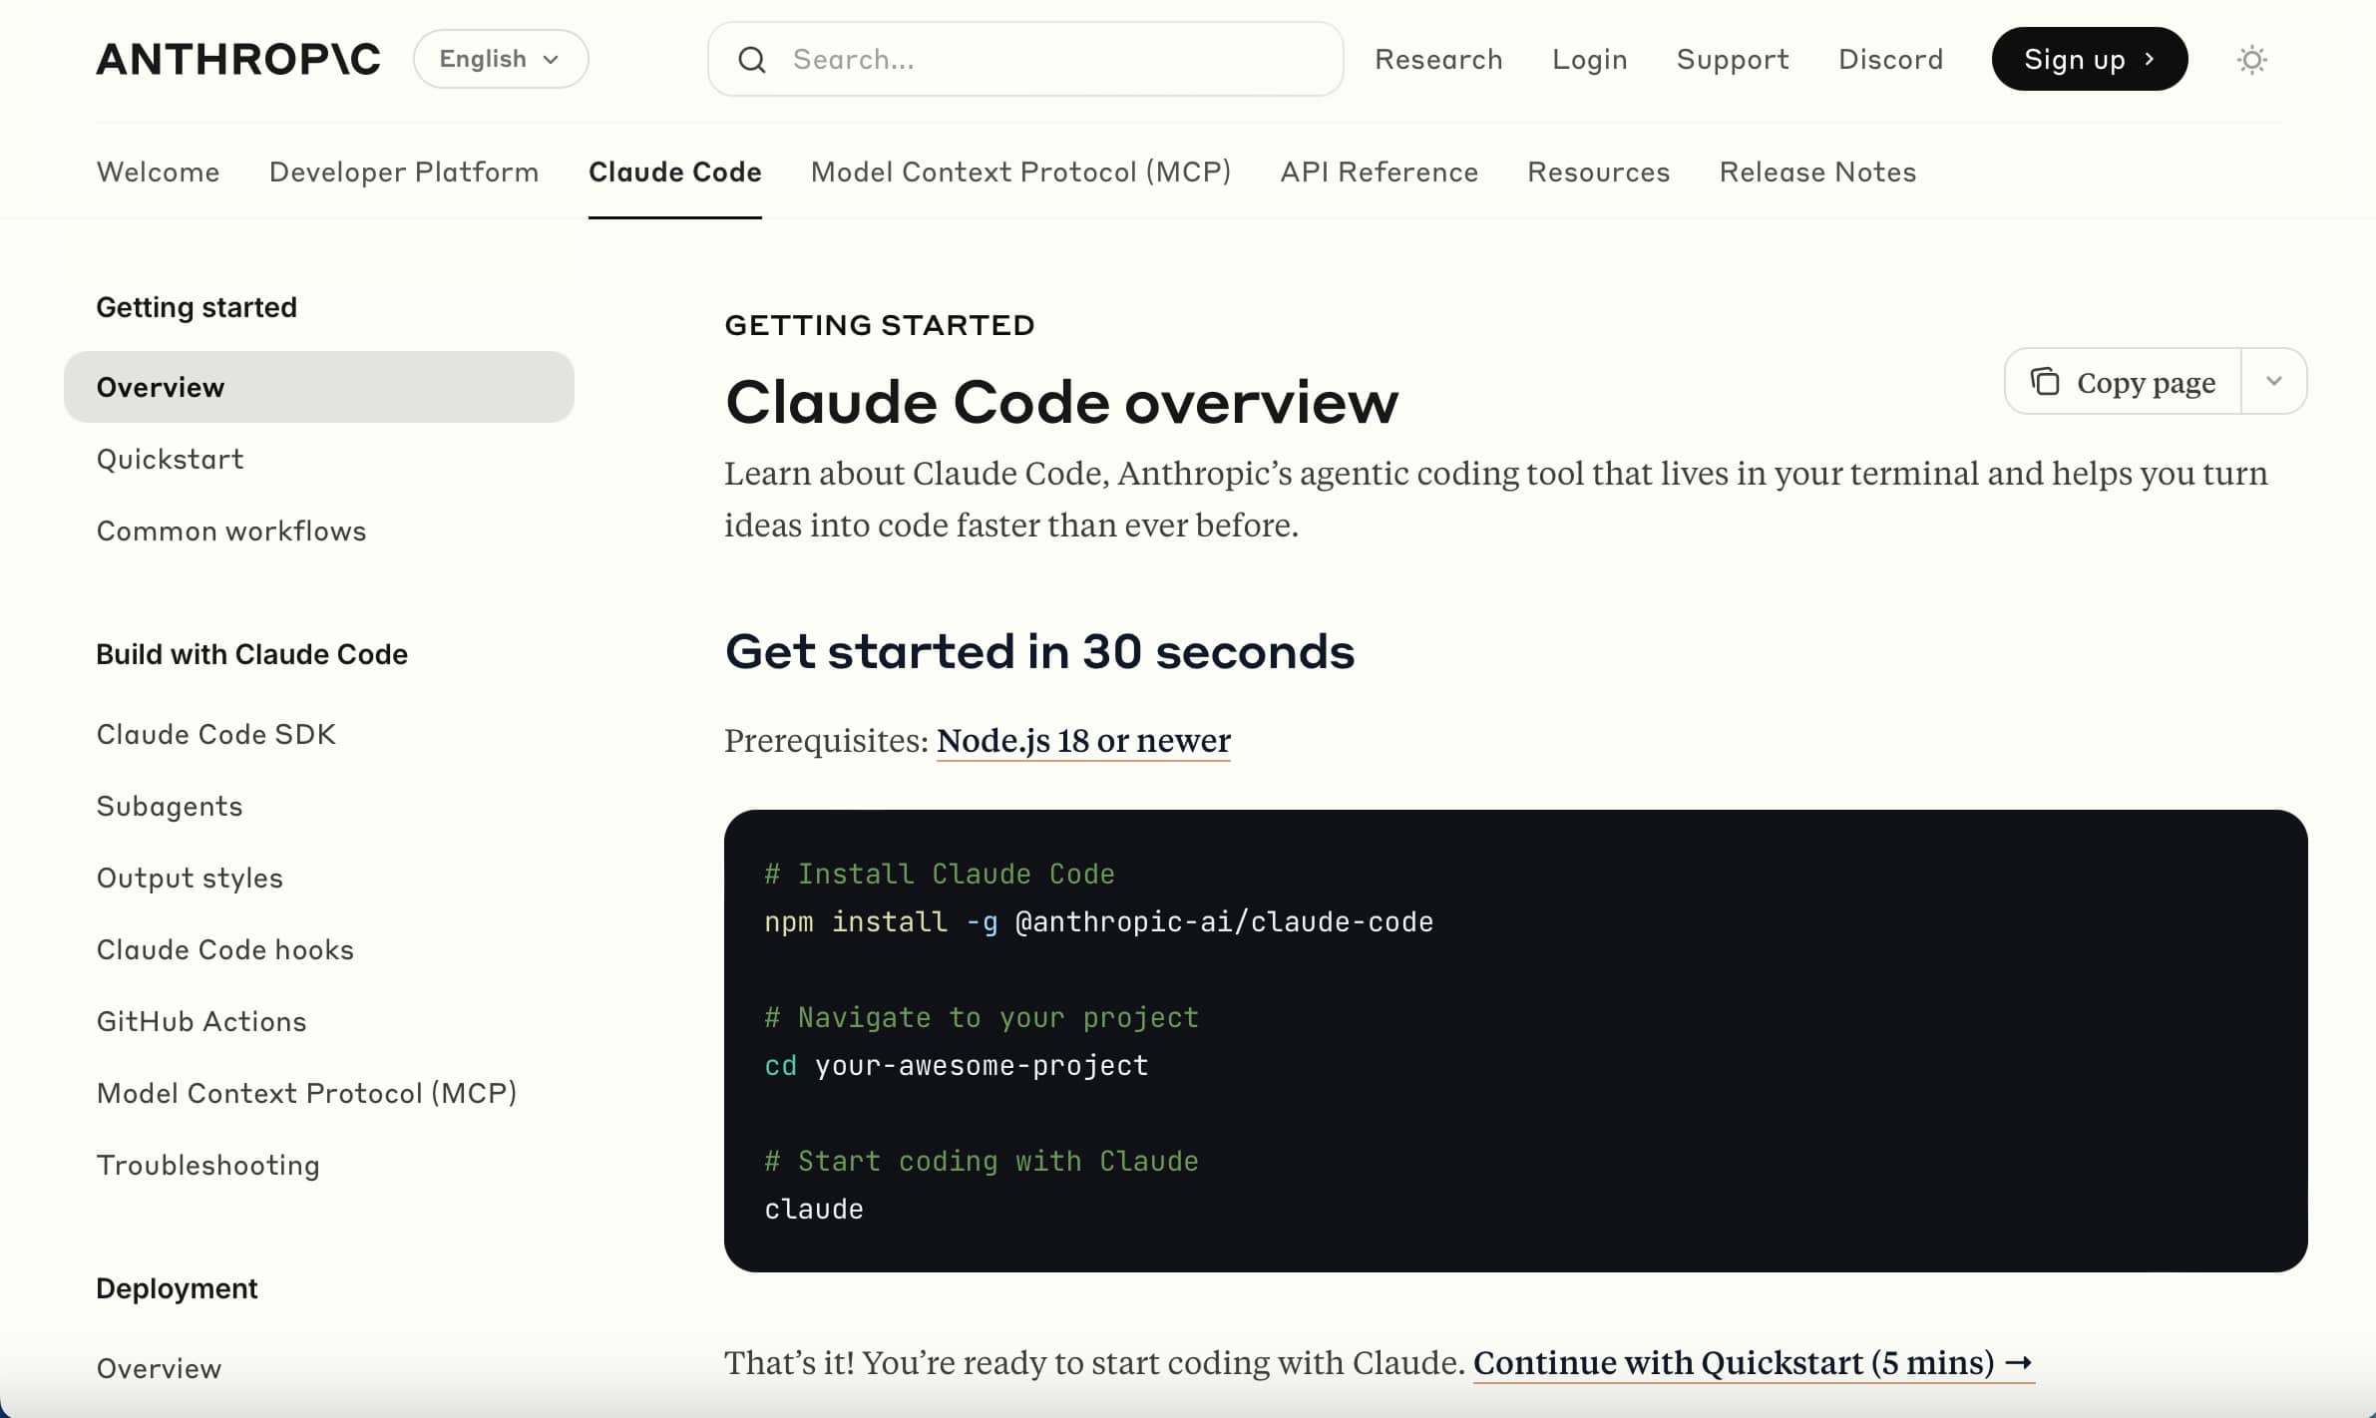The width and height of the screenshot is (2376, 1418).
Task: Click the Get started in 30 seconds heading
Action: 1039,652
